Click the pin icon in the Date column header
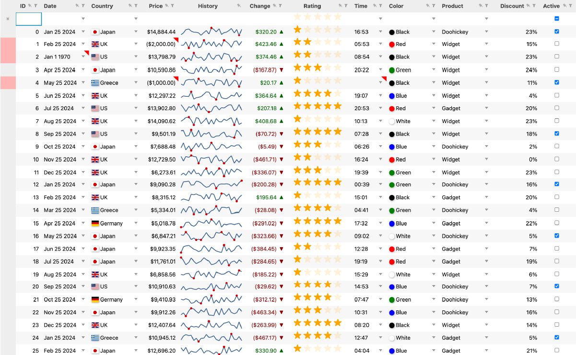This screenshot has width=576, height=355. pyautogui.click(x=77, y=6)
